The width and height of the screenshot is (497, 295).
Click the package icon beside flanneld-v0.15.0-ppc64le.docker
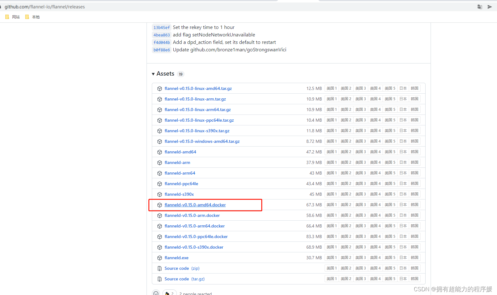160,237
